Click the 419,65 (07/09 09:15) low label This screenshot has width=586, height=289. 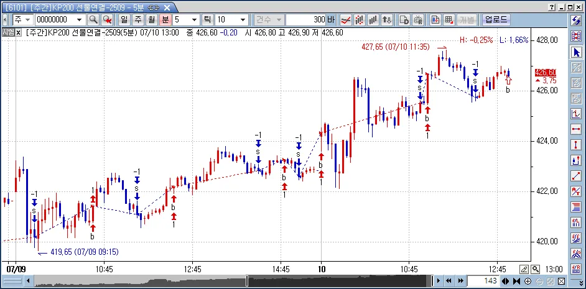85,252
